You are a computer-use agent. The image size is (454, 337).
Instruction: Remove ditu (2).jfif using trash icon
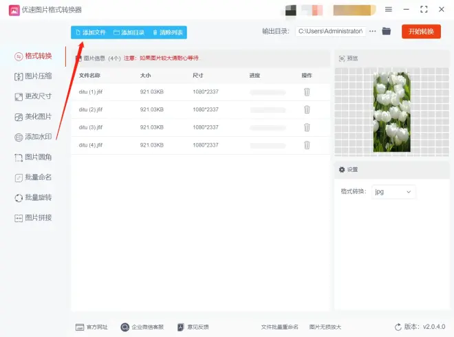tap(307, 109)
